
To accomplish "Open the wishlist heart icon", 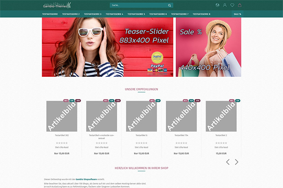I will (x=232, y=5).
